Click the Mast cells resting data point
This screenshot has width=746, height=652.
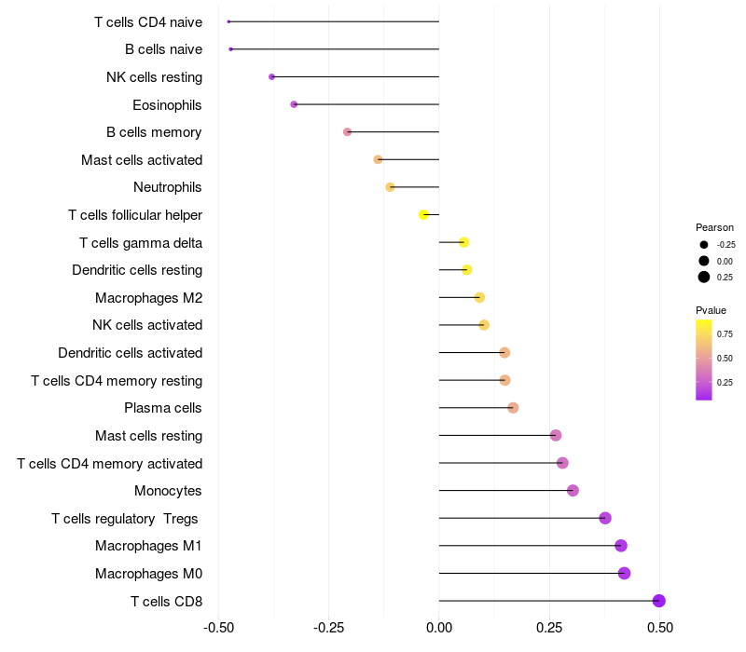[x=556, y=435]
